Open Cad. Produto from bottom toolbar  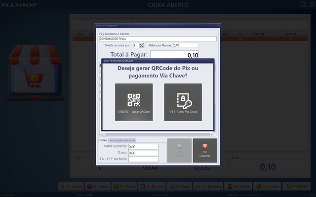[x=267, y=186]
